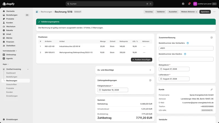The height and width of the screenshot is (123, 219).
Task: Click Position hinzufügen button
Action: 142,60
